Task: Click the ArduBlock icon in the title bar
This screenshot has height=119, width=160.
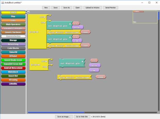Action: [x=3, y=3]
